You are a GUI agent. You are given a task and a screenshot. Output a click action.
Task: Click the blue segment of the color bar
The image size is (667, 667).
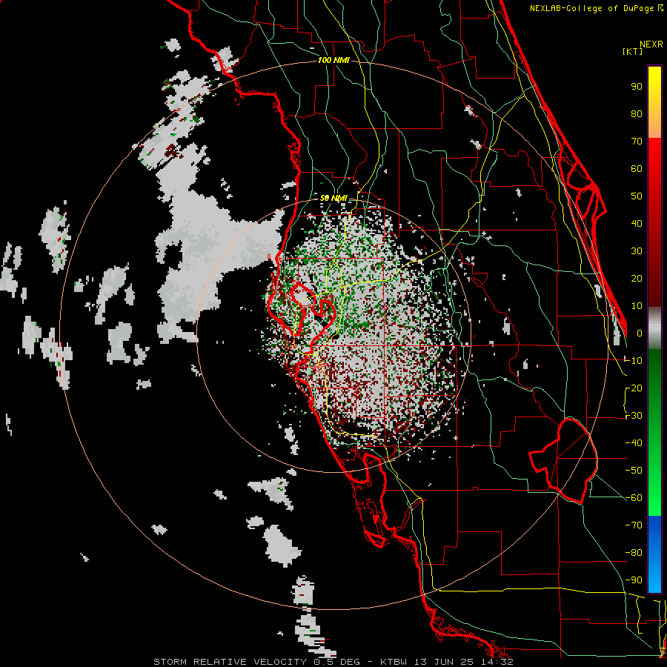click(x=654, y=554)
